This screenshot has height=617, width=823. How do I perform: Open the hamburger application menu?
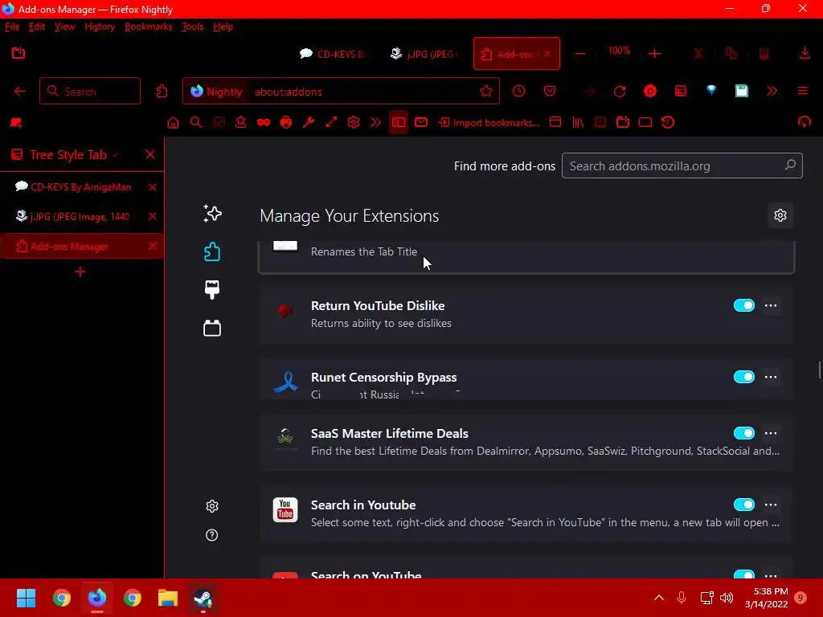(x=803, y=92)
